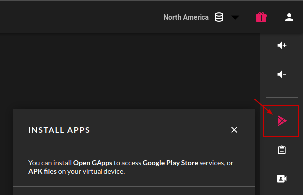Viewport: 303px width, 195px height.
Task: Open the clipboard tool icon
Action: [282, 150]
